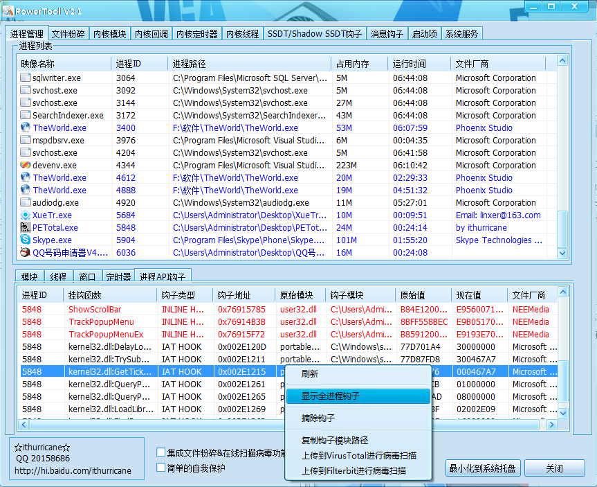This screenshot has height=487, width=597.
Task: Choose 摘除钩子 in the context menu
Action: click(x=358, y=418)
